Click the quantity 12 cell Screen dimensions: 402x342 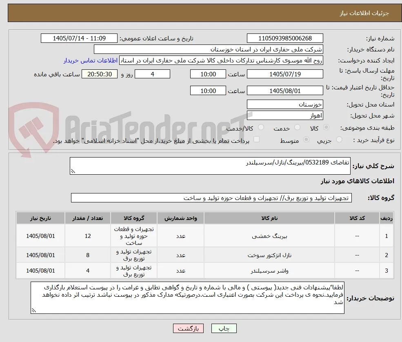pyautogui.click(x=88, y=236)
